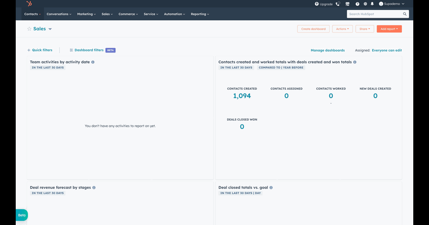Screen dimensions: 429x225
Task: Open the Help question mark icon
Action: [x=357, y=4]
